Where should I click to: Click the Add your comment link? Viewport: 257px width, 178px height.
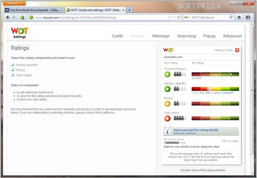(185, 133)
